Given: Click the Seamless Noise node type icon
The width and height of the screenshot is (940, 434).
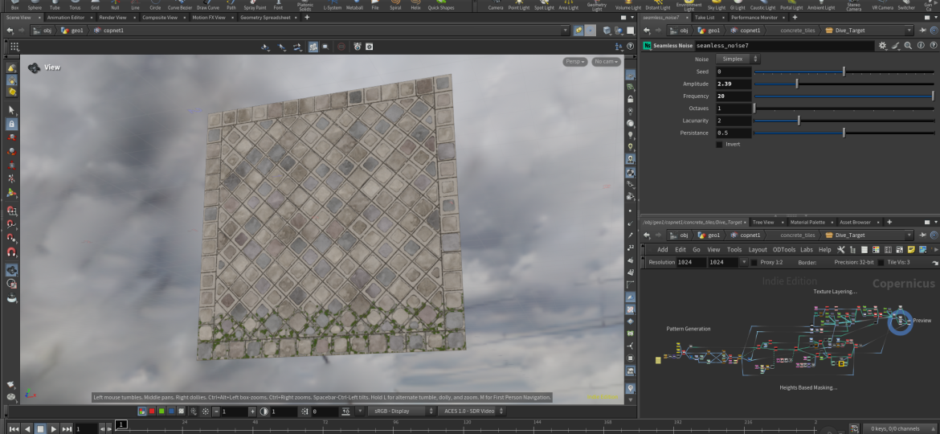Looking at the screenshot, I should click(647, 46).
